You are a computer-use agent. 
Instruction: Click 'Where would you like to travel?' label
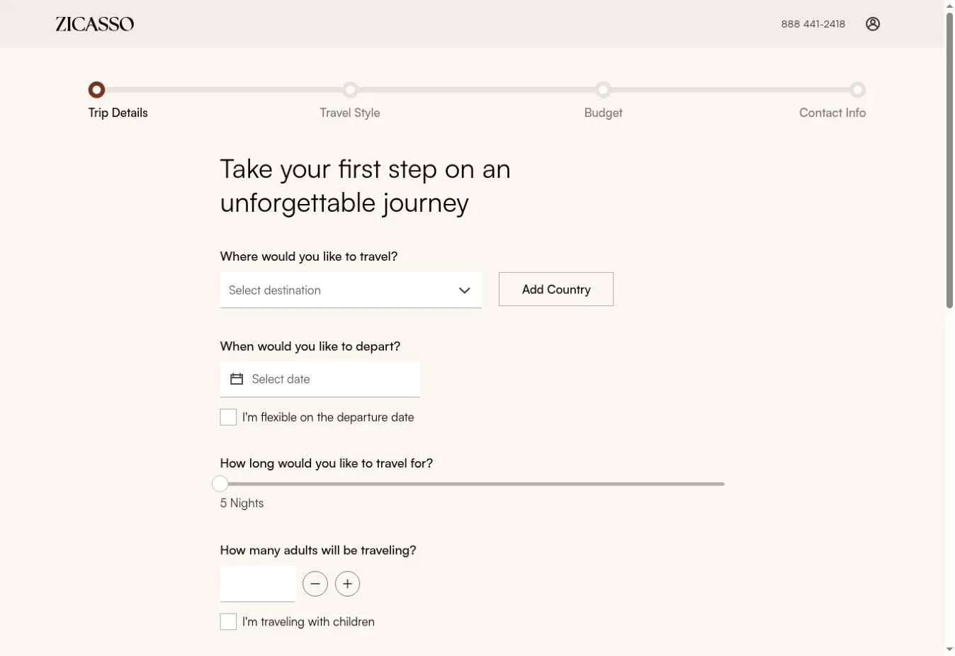(309, 256)
